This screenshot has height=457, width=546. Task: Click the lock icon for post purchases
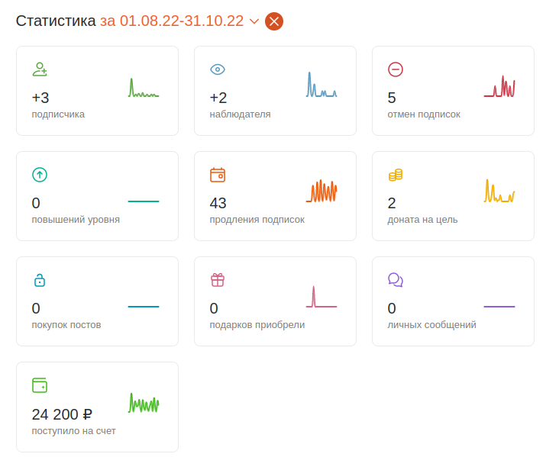[x=40, y=280]
